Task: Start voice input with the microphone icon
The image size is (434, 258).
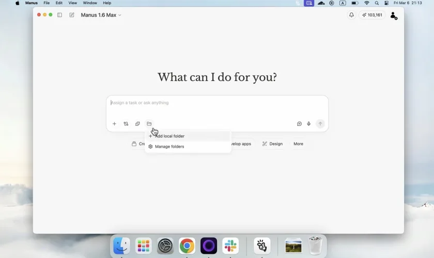Action: (x=309, y=124)
